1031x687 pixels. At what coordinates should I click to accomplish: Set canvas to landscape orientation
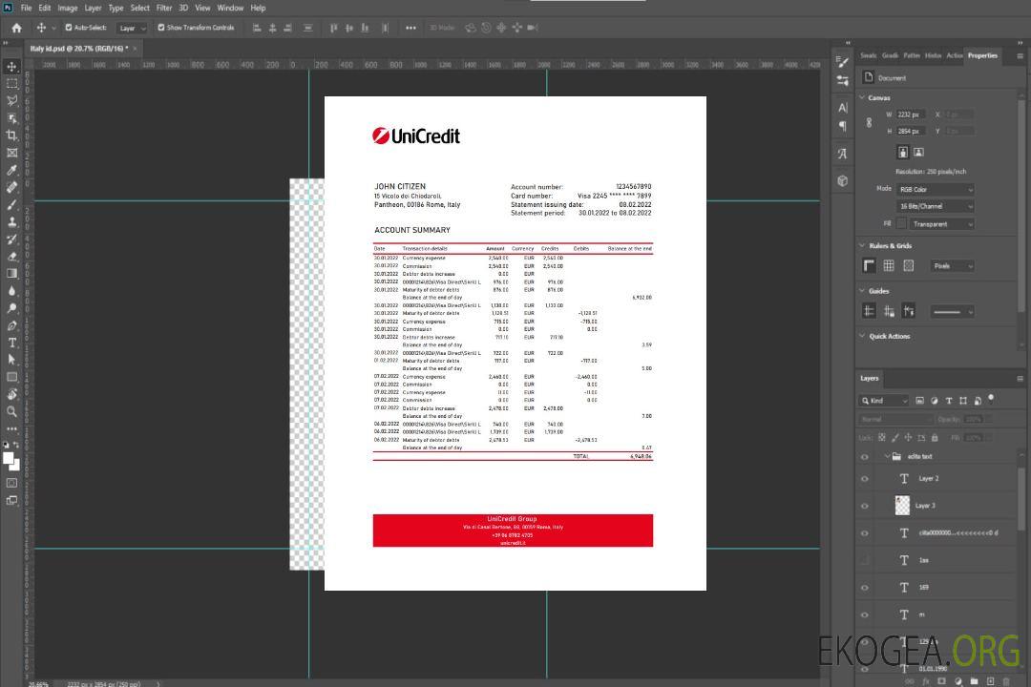[918, 153]
